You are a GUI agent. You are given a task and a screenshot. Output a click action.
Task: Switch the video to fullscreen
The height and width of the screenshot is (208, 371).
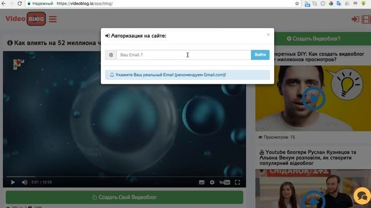tap(237, 183)
